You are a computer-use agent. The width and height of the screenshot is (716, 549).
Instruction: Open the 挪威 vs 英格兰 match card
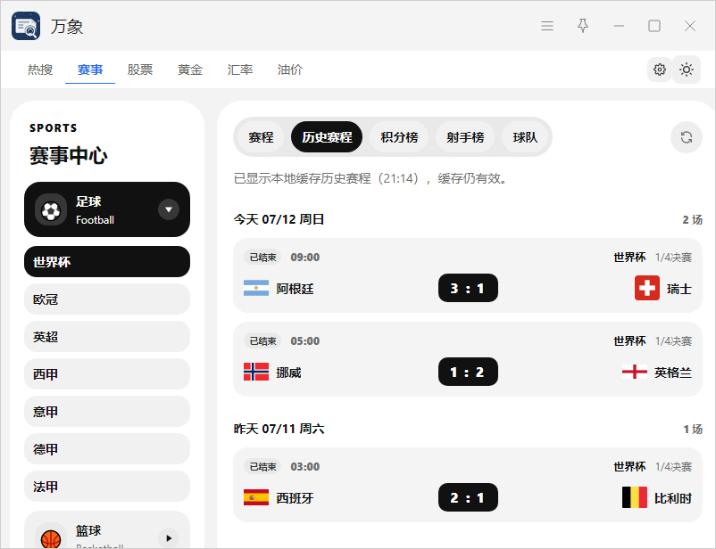[x=468, y=359]
